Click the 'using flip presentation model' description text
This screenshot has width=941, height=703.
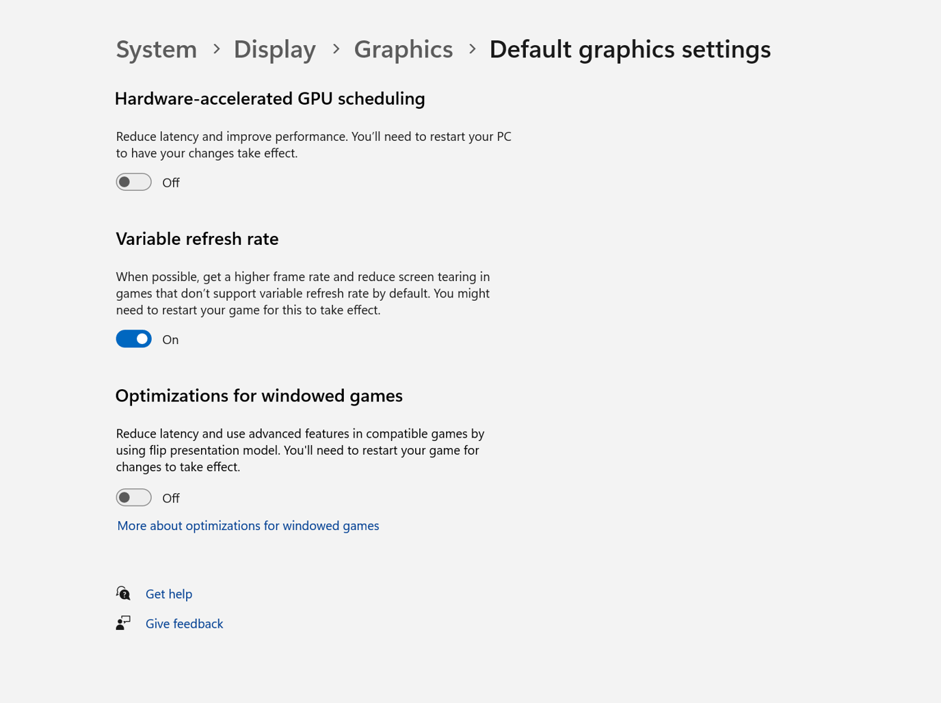coord(300,450)
